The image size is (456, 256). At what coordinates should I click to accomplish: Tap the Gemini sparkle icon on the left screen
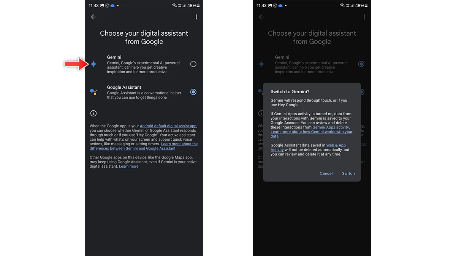(x=93, y=64)
